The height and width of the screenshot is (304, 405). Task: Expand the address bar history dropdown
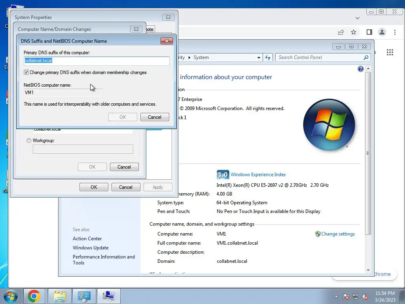pos(259,58)
